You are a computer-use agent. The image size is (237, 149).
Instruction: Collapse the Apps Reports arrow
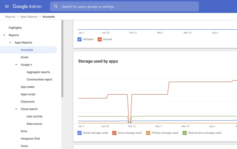coord(10,43)
